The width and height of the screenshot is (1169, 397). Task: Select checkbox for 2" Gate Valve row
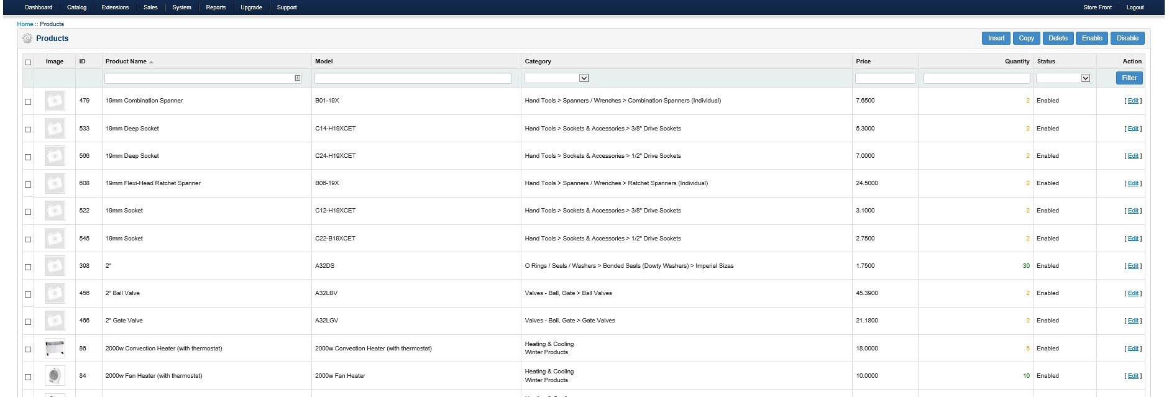[x=28, y=322]
